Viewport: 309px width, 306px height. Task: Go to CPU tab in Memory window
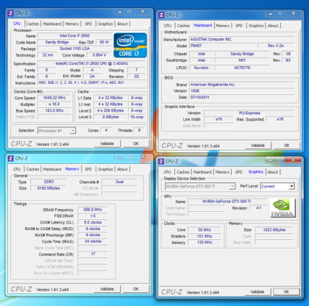(17, 169)
